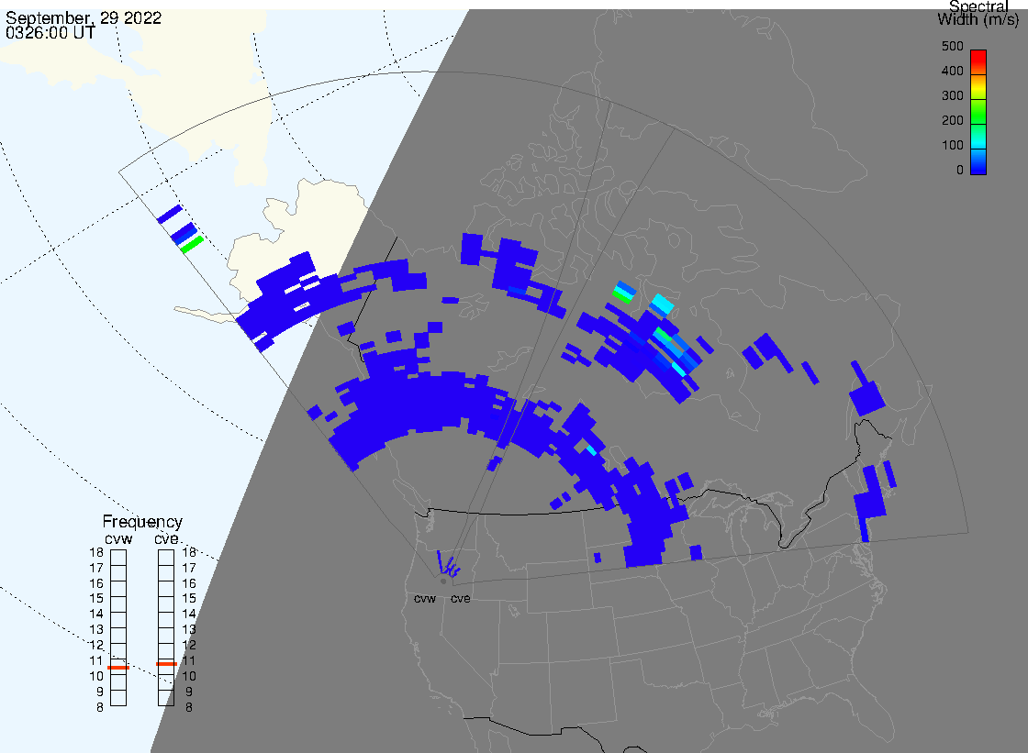This screenshot has height=753, width=1028.
Task: Click the red frequency marker on the cvw bar
Action: 118,667
